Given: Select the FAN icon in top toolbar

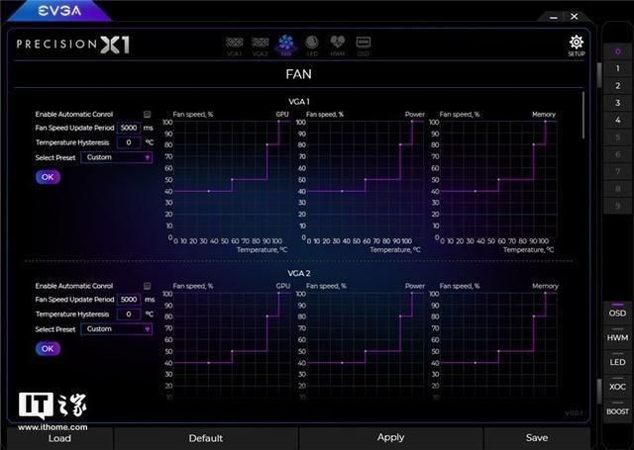Looking at the screenshot, I should point(286,44).
